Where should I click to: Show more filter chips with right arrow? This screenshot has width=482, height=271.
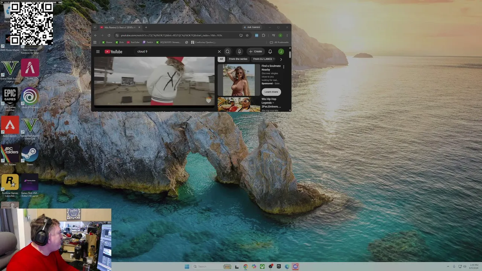281,59
